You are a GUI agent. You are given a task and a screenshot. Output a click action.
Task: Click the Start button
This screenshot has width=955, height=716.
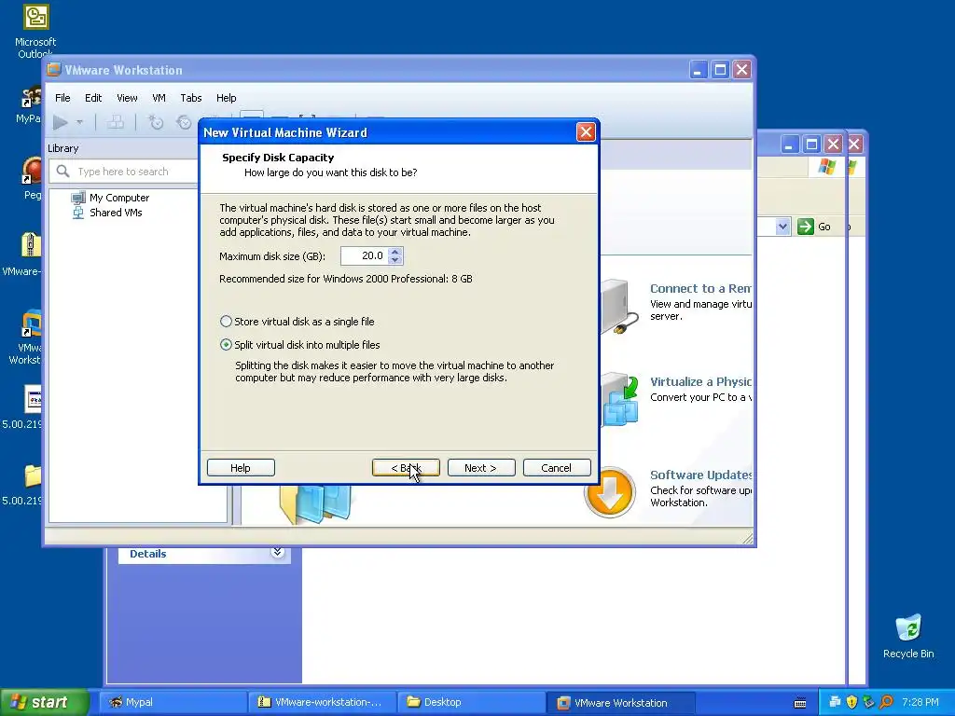44,702
